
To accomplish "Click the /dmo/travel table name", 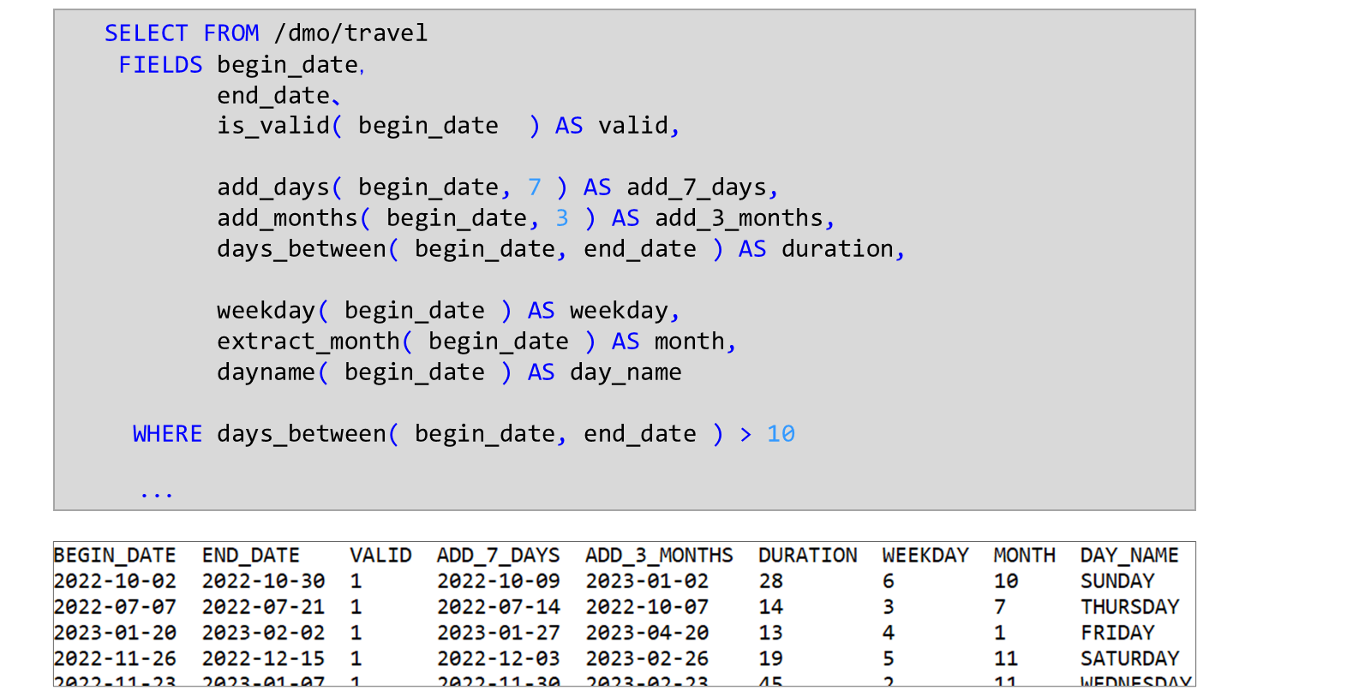I will pyautogui.click(x=350, y=33).
